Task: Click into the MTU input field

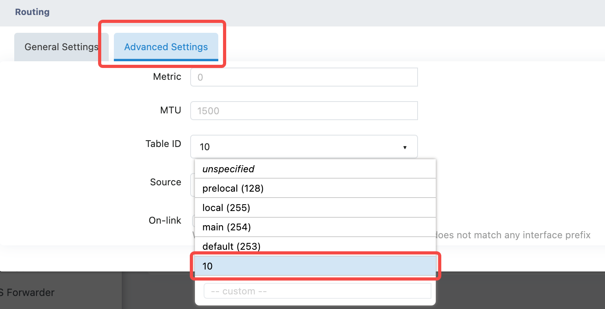Action: (x=304, y=111)
